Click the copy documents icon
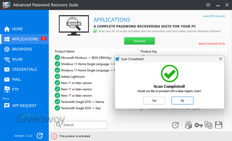This screenshot has height=141, width=232. tap(208, 125)
